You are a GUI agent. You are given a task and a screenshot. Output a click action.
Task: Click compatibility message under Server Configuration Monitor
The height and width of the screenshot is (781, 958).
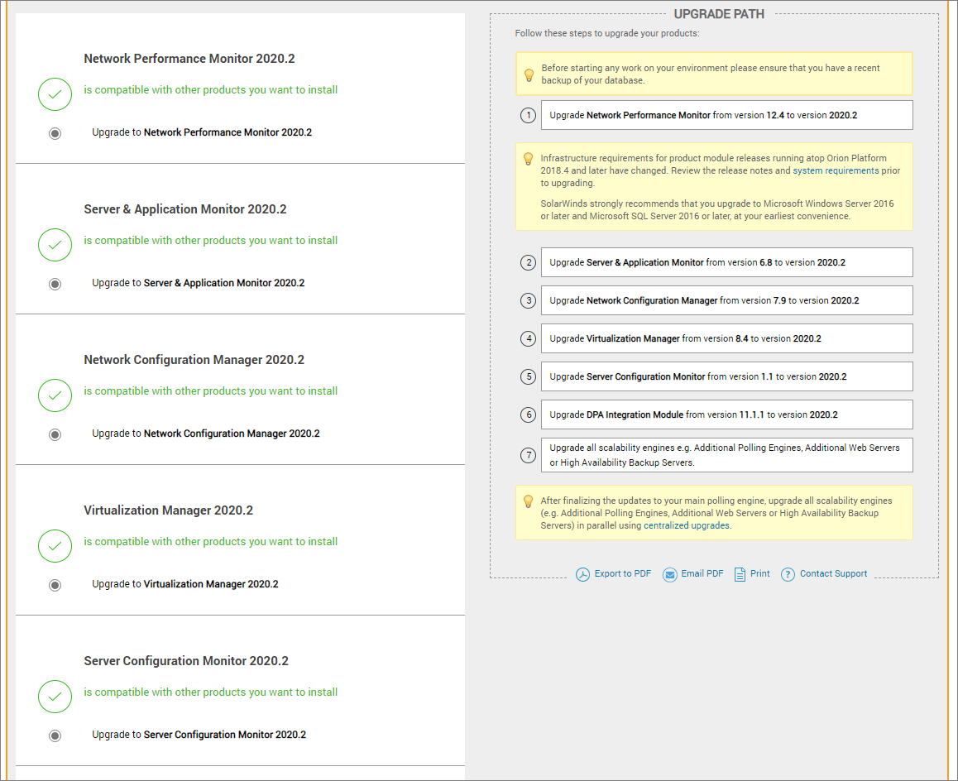211,692
